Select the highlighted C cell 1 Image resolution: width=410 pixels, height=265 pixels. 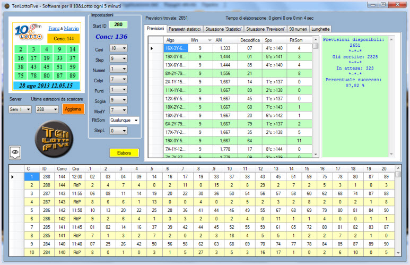pos(32,177)
